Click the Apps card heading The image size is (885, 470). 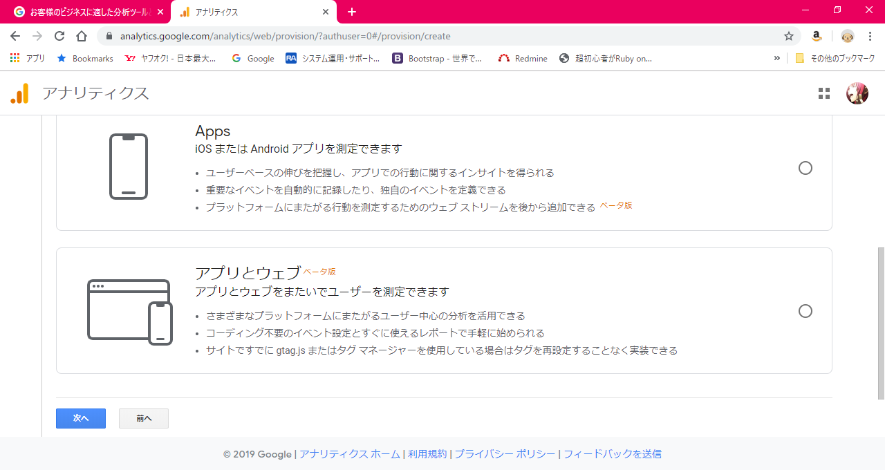pos(213,131)
